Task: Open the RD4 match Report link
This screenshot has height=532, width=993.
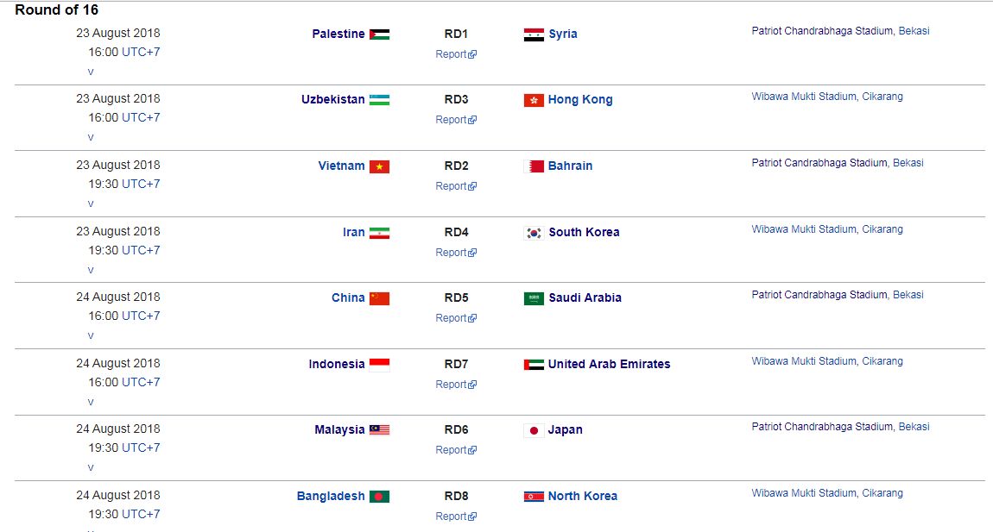Action: (x=452, y=253)
